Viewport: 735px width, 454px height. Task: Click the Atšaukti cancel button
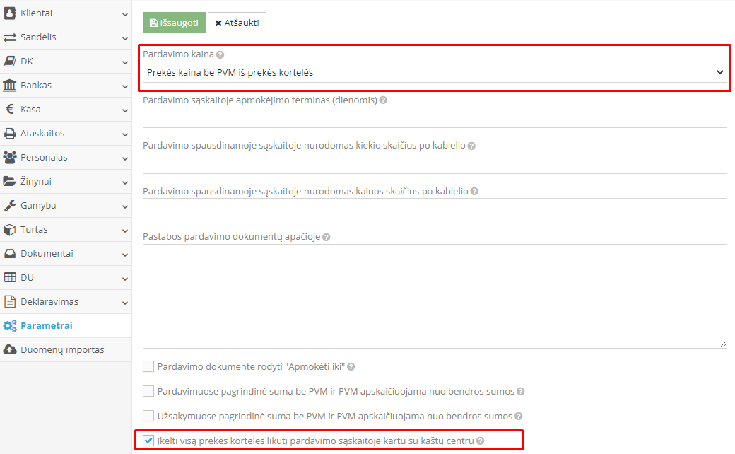[x=237, y=23]
